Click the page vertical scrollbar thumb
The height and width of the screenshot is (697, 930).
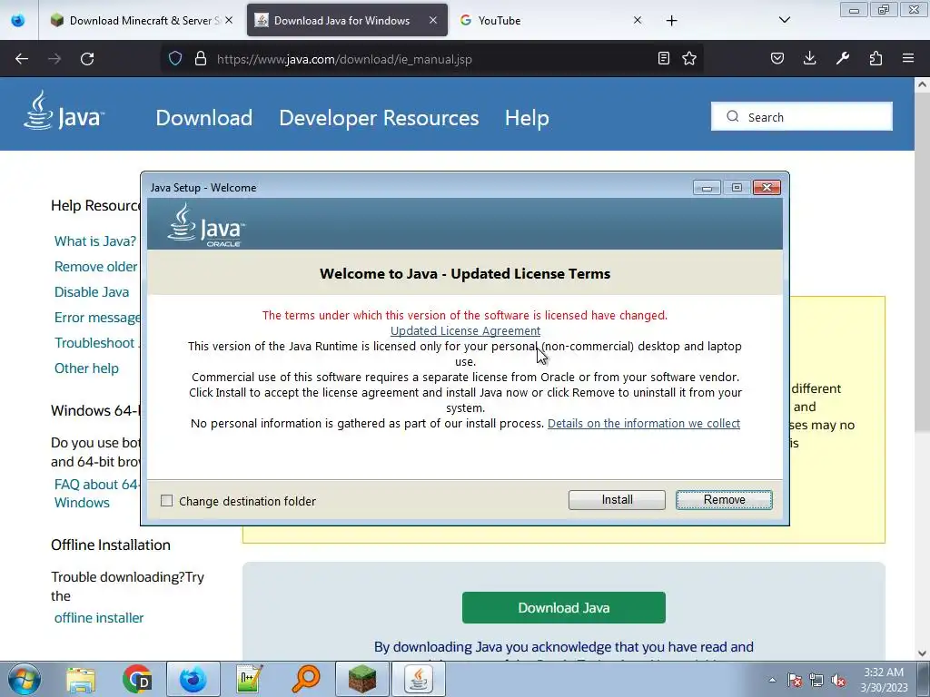[x=922, y=262]
